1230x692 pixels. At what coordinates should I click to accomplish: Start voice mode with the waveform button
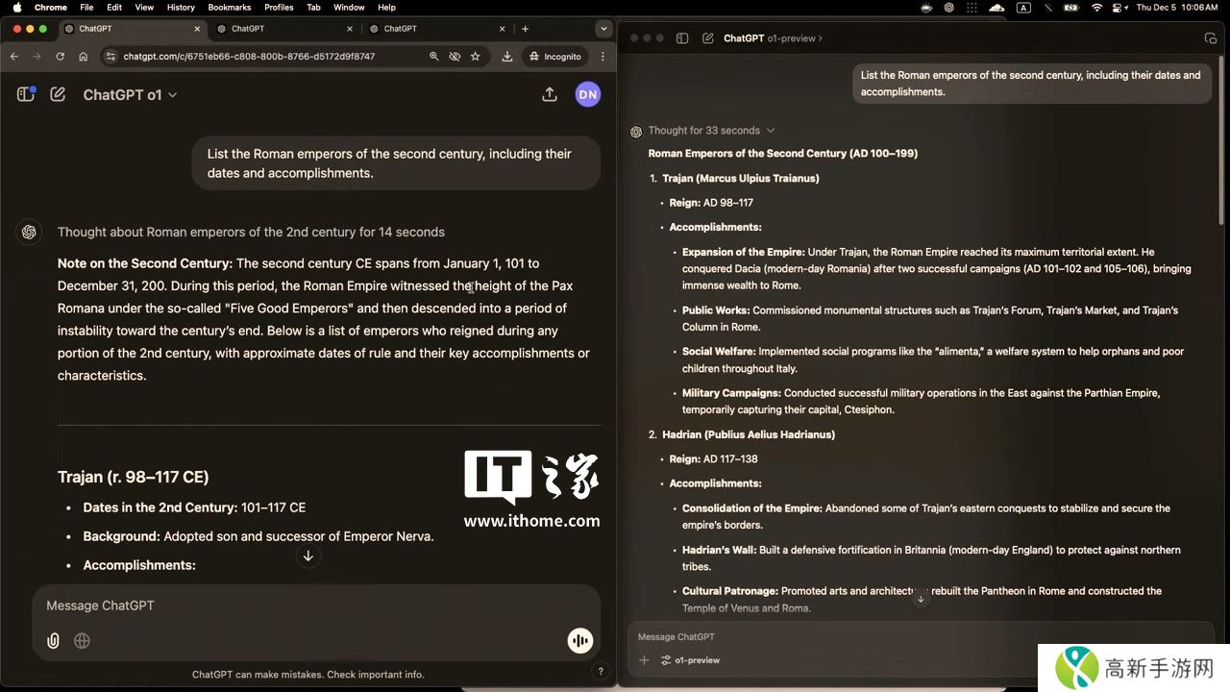click(x=579, y=641)
